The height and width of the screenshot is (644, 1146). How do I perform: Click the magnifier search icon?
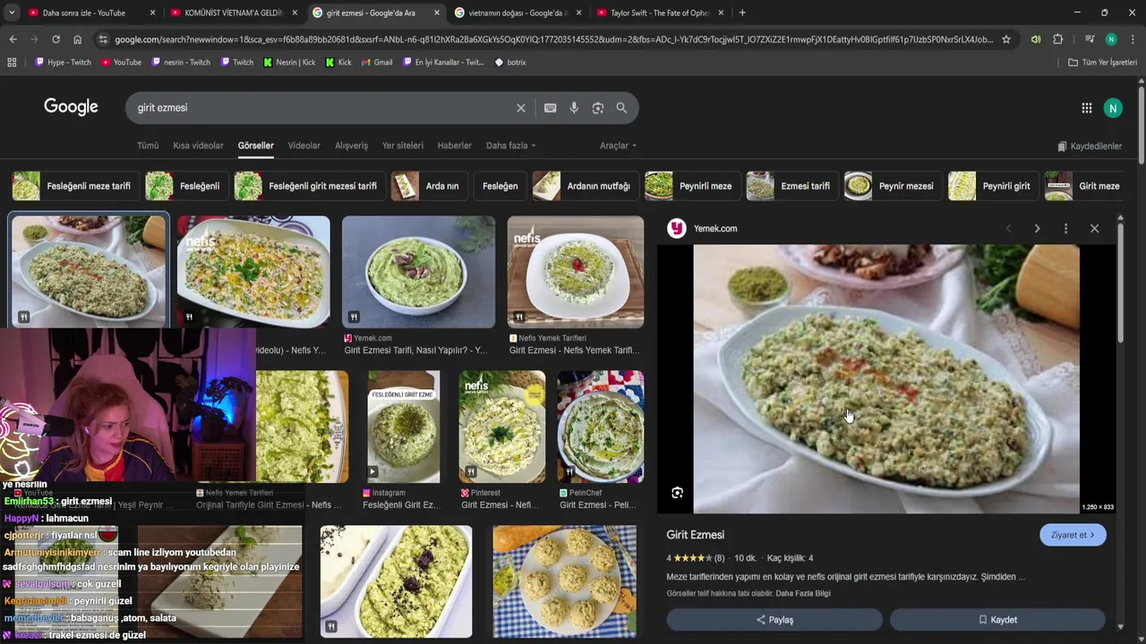(x=621, y=108)
